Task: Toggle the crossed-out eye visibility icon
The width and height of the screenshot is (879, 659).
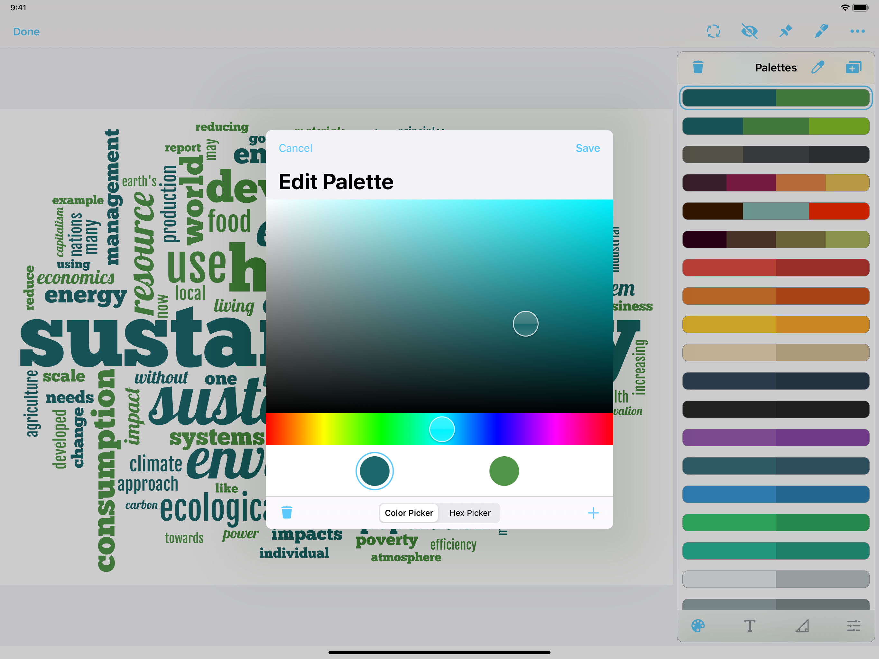Action: 749,31
